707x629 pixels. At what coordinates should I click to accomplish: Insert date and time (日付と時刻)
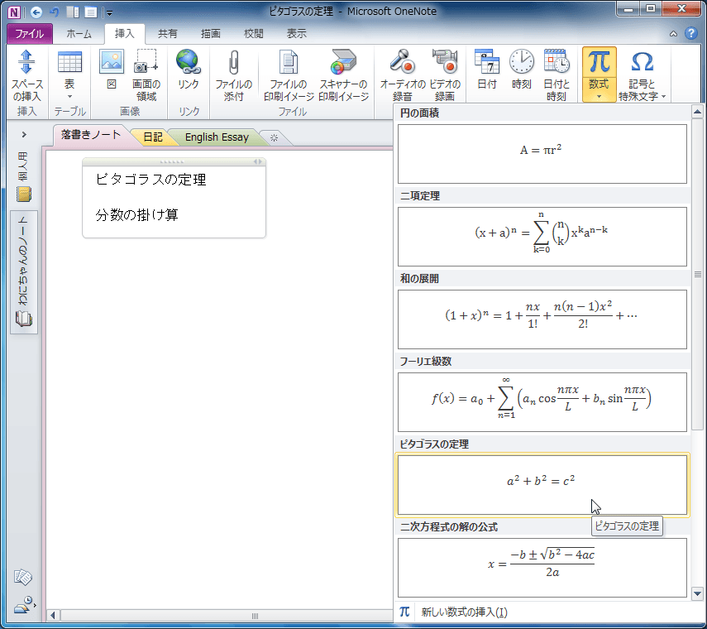(x=557, y=75)
